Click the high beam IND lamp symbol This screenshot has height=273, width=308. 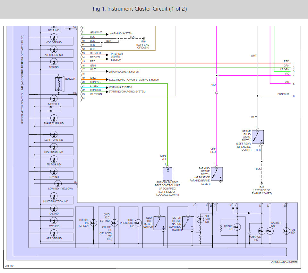coord(54,147)
